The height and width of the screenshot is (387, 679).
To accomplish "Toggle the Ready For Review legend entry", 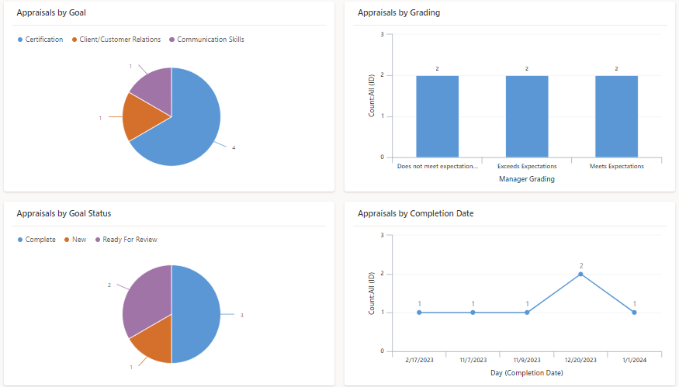I will [126, 240].
